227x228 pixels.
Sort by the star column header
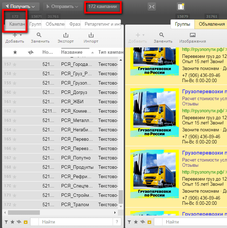tap(15, 52)
